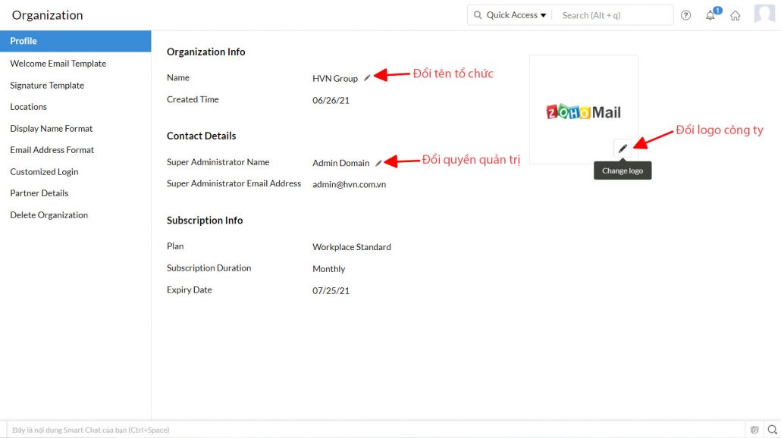Click the bot icon in Smart Chat bar
Screen dimensions: 781x438
point(754,430)
